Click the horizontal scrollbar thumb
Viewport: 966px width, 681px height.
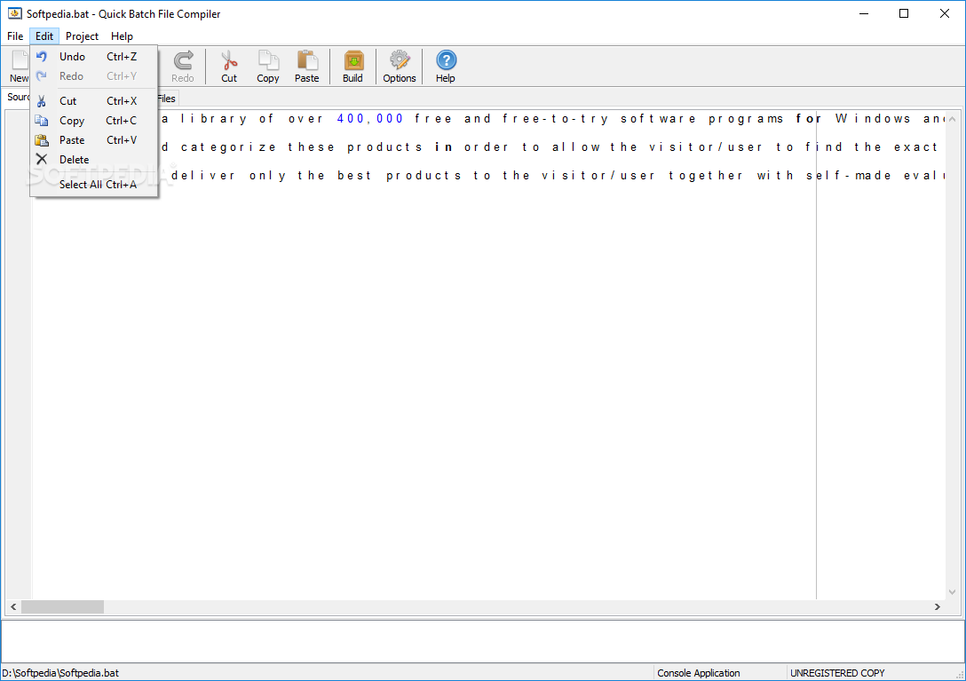pyautogui.click(x=63, y=607)
